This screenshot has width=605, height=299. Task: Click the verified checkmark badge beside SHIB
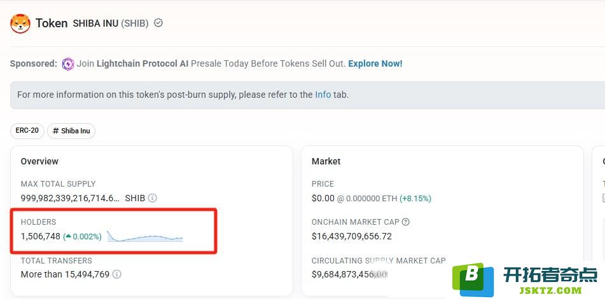click(158, 23)
